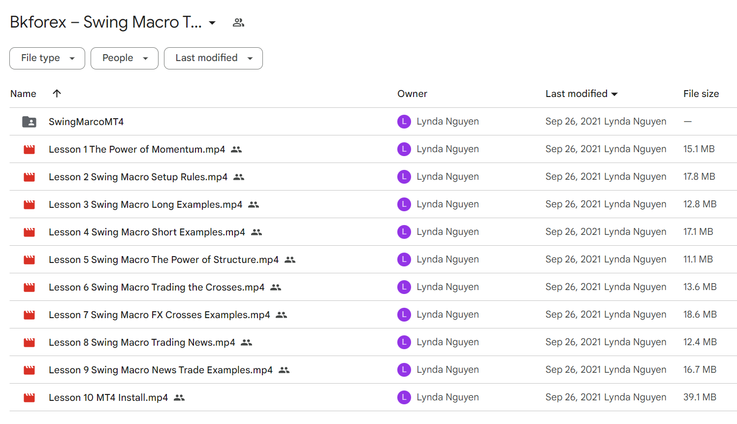Select Lesson 9 Swing Macro News Trade Examples.mp4
Viewport: 737px width, 424px height.
coord(160,370)
